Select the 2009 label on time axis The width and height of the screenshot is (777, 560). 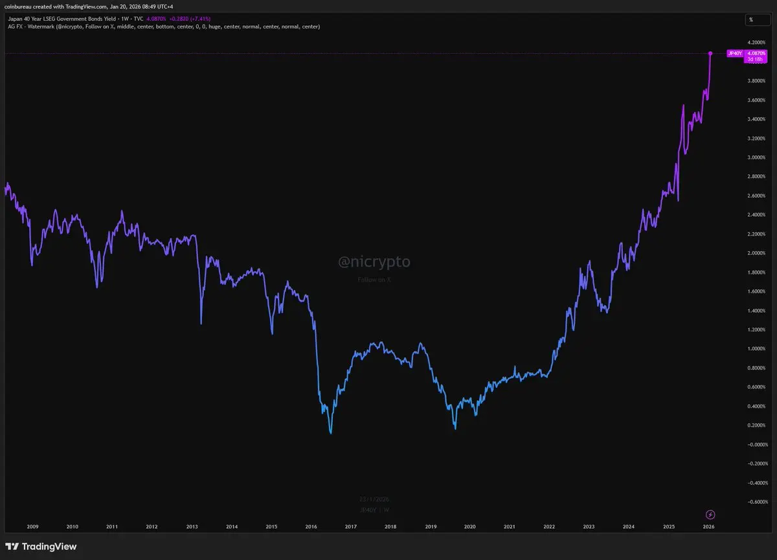coord(32,527)
